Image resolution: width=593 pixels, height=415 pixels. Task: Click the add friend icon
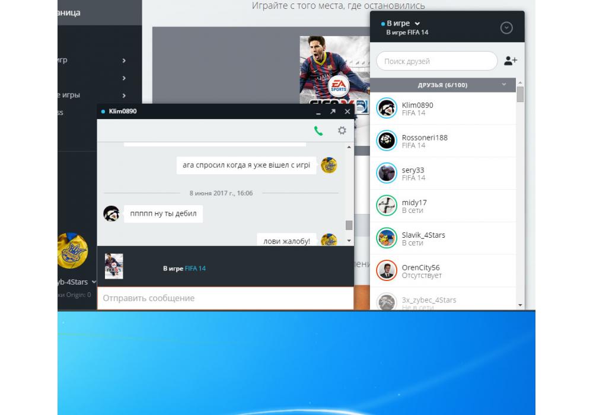[511, 60]
